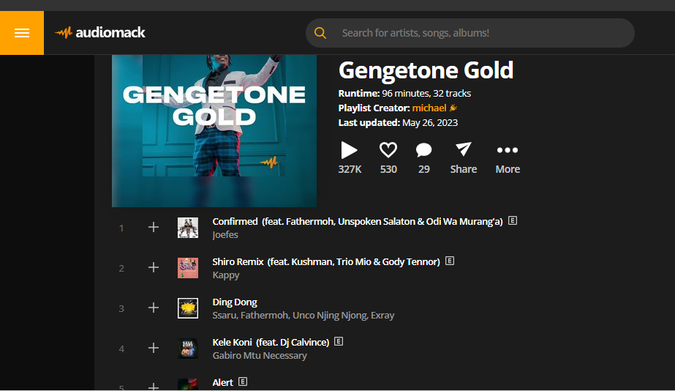Click the audiomack logo
Image resolution: width=675 pixels, height=391 pixels.
100,32
